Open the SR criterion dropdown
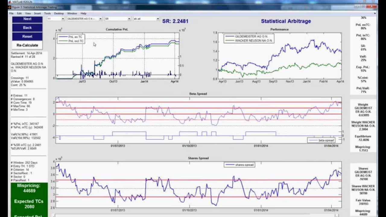 point(117,19)
